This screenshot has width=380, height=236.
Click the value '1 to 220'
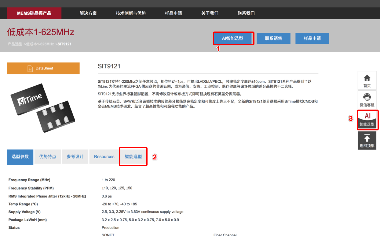[x=108, y=180]
